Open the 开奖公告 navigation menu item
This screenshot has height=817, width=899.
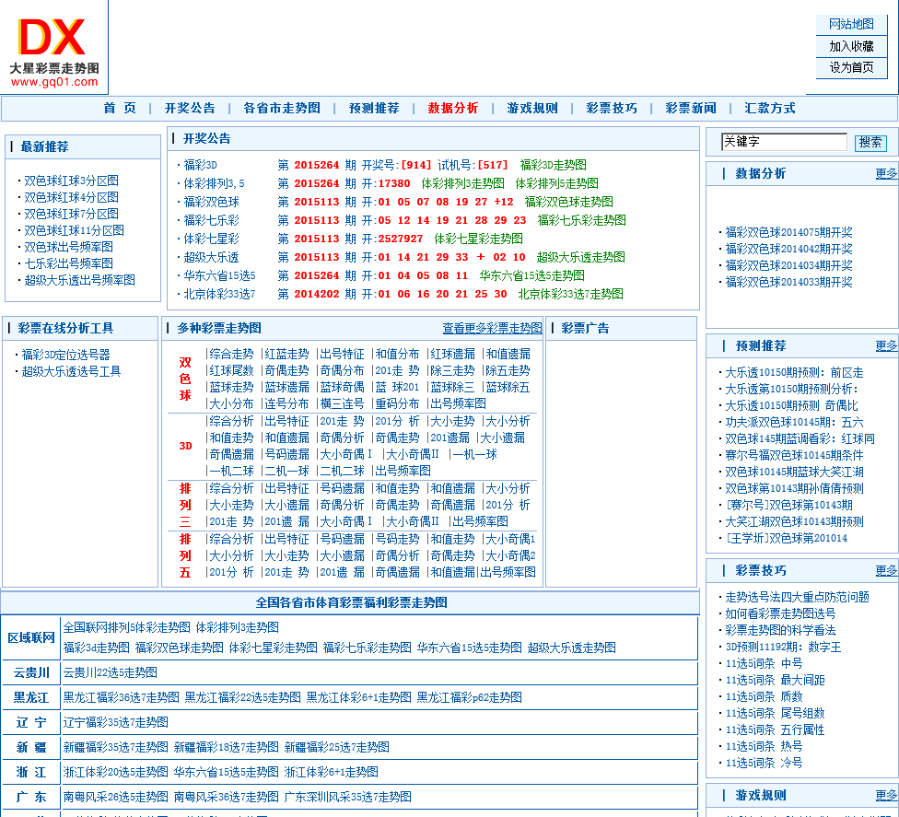(x=190, y=109)
